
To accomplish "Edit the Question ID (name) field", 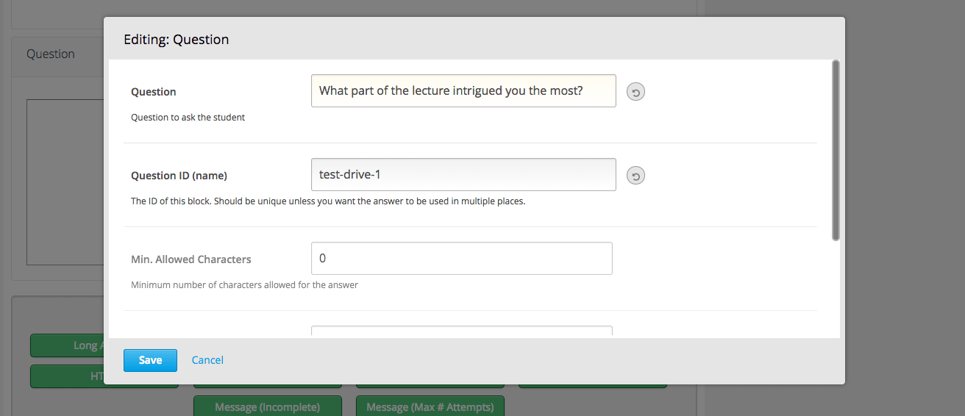I will click(x=463, y=174).
